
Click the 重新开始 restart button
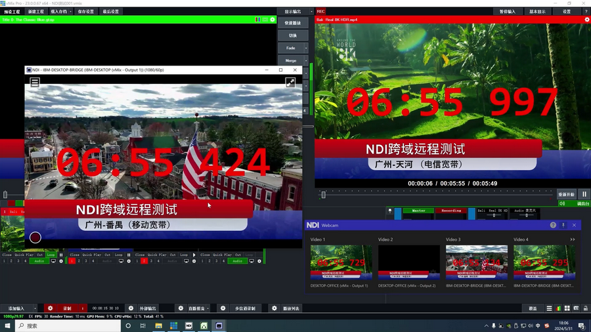(x=566, y=194)
